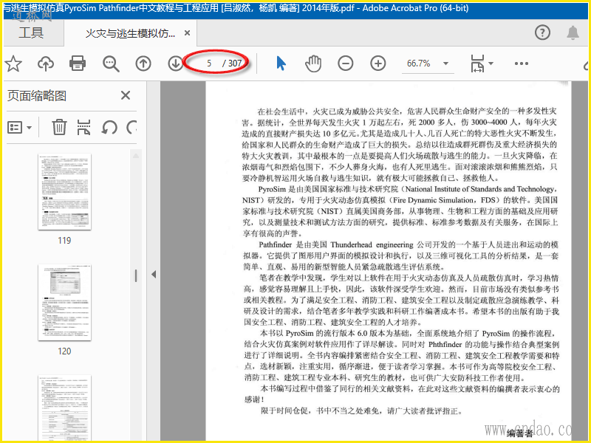The width and height of the screenshot is (591, 443).
Task: Open the Help question mark icon
Action: 542,32
